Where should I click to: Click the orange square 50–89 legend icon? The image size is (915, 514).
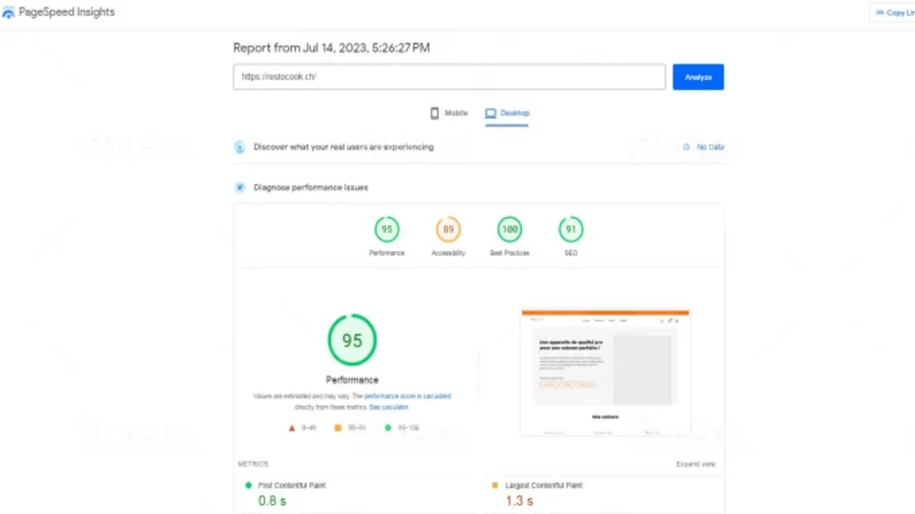pos(338,428)
